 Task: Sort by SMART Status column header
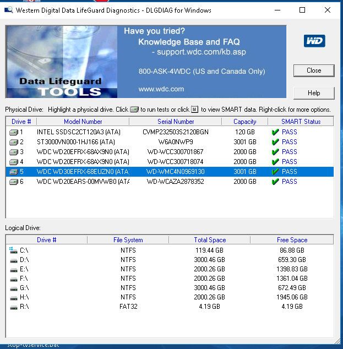pos(300,122)
